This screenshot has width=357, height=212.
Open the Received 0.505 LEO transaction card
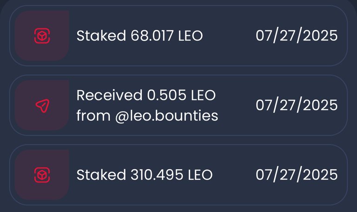(x=178, y=105)
